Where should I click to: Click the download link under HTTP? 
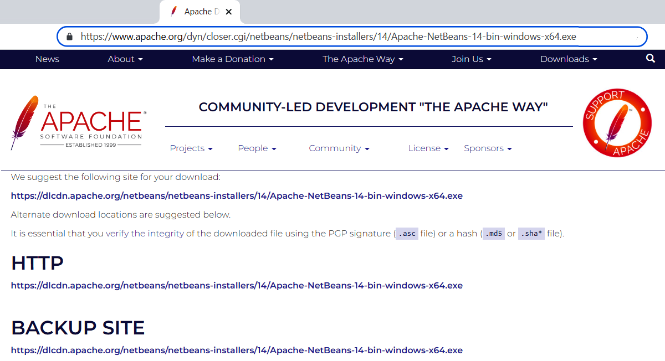pos(237,286)
